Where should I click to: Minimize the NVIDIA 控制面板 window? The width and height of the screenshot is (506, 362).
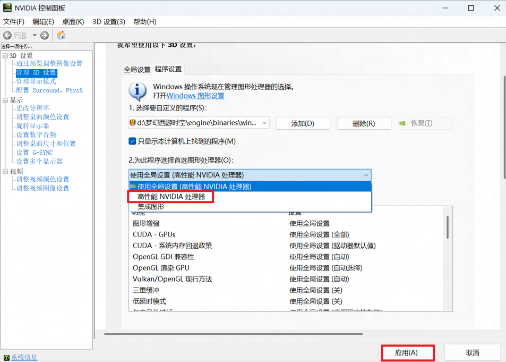[x=445, y=8]
